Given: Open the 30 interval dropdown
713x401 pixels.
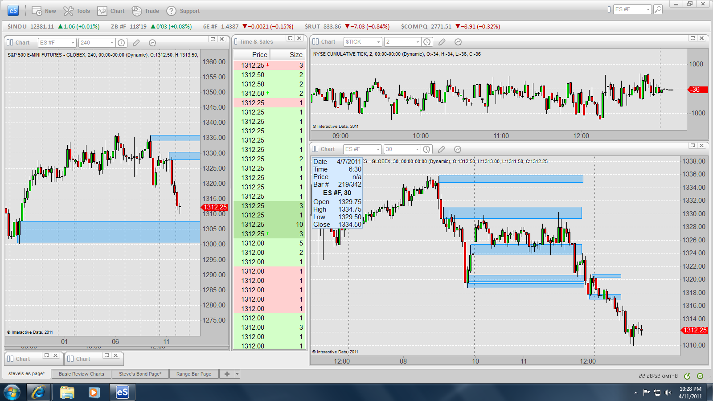Looking at the screenshot, I should click(417, 149).
